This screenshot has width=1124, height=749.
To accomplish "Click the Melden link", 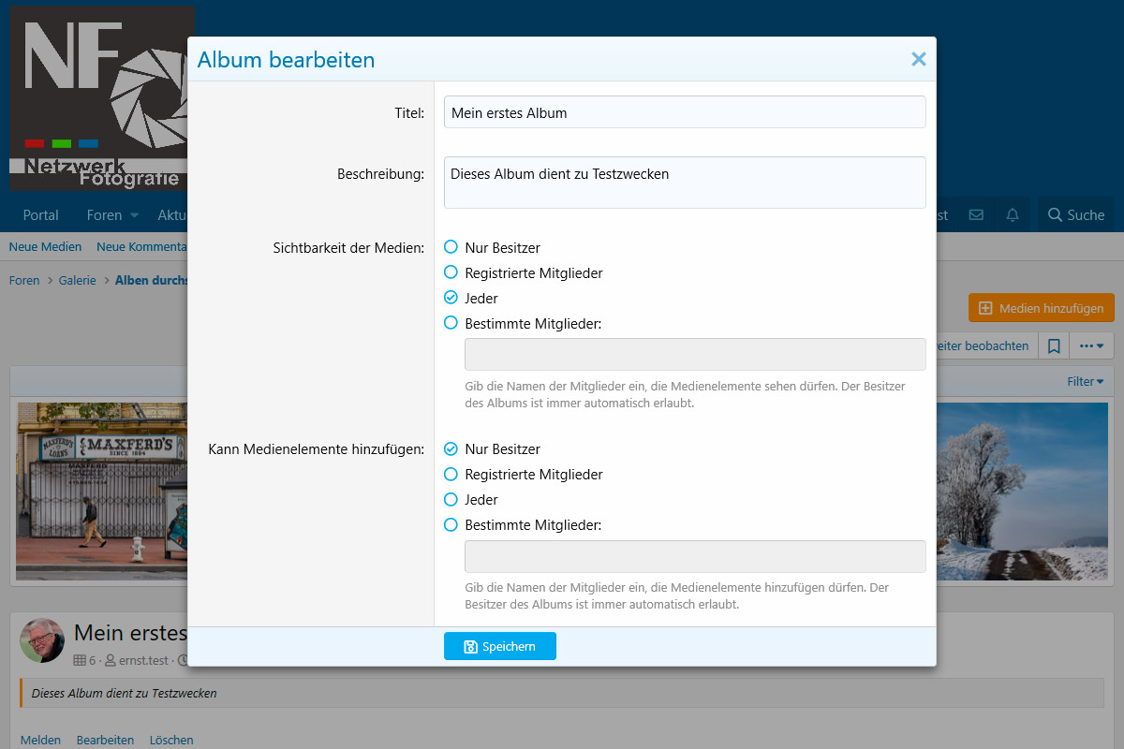I will click(40, 740).
